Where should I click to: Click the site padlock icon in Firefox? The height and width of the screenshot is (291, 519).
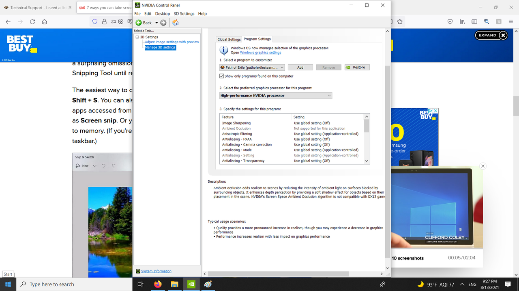click(x=104, y=22)
